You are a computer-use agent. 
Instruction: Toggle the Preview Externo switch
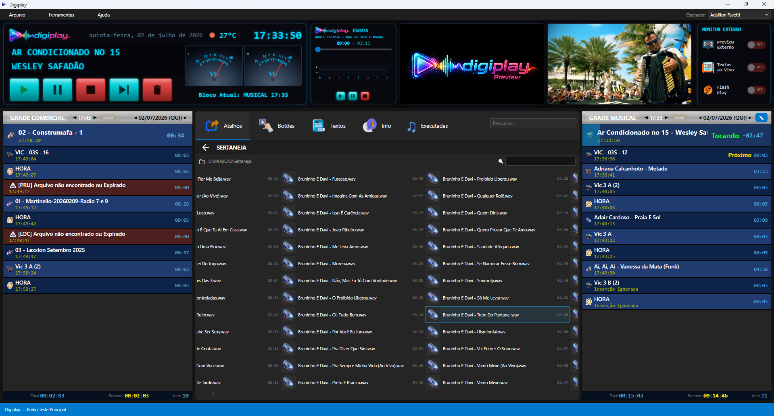756,45
